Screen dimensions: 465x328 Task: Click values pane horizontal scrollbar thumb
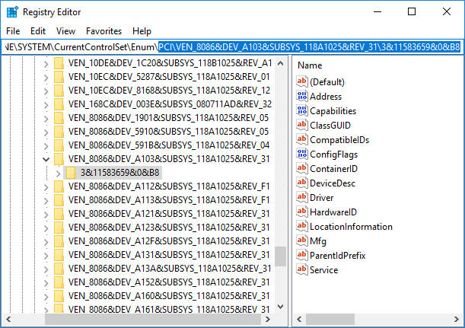click(330, 319)
